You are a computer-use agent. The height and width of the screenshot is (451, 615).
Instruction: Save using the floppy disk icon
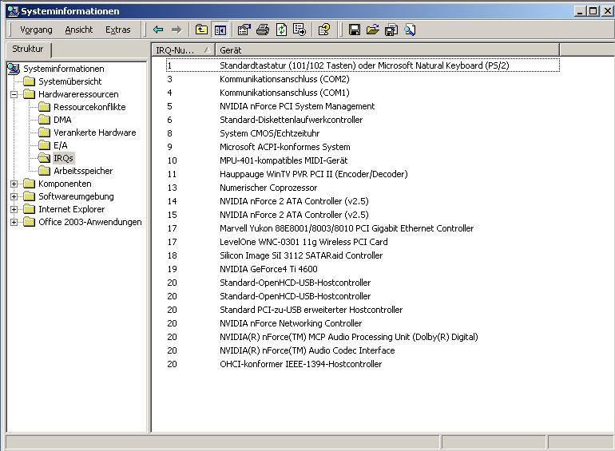(355, 30)
